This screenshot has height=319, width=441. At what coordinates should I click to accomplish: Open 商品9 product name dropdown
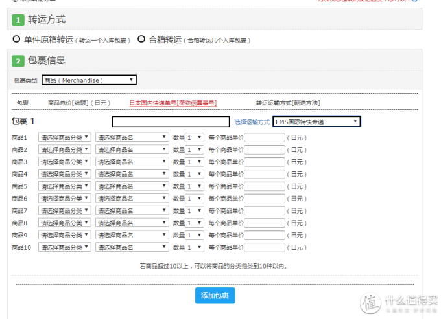pos(132,235)
